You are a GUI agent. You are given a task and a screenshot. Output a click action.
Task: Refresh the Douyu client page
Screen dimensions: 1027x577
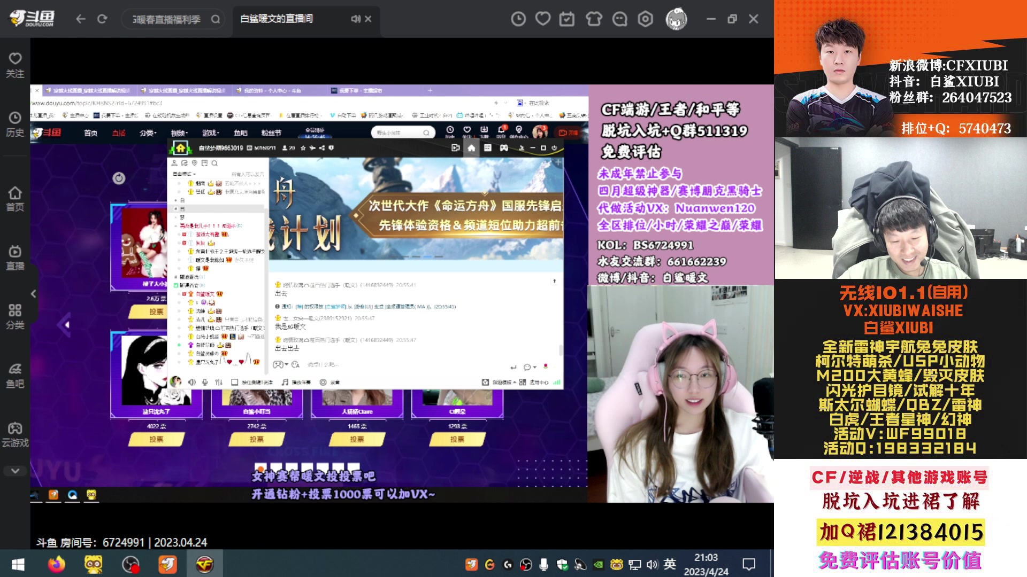tap(102, 19)
